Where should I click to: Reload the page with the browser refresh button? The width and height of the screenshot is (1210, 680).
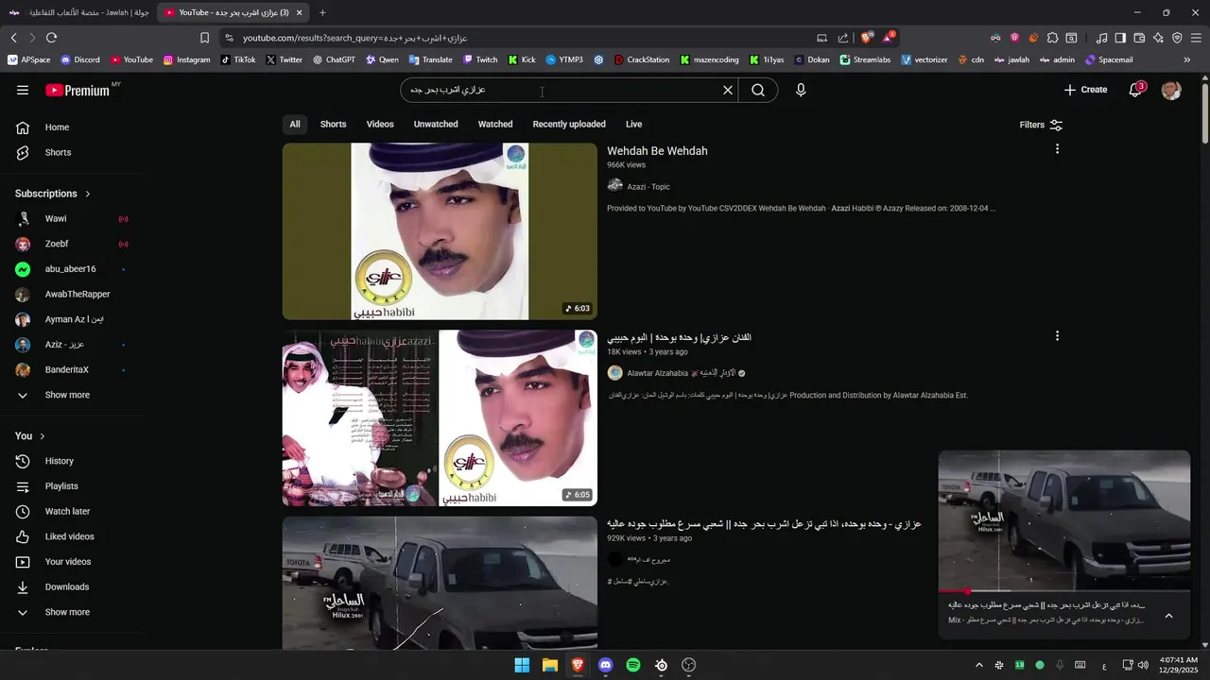coord(51,38)
